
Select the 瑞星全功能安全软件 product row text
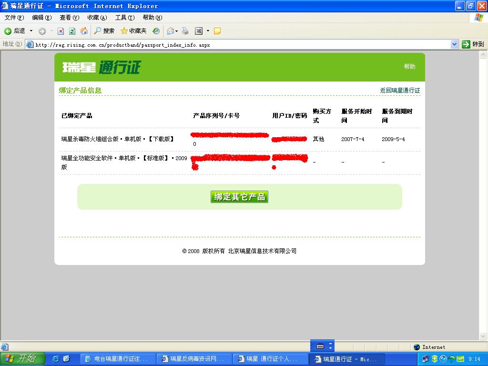(x=124, y=162)
